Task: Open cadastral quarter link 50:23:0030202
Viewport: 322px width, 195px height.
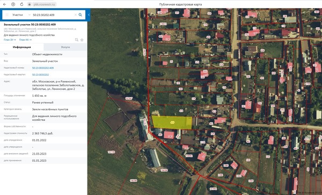Action: pyautogui.click(x=40, y=75)
